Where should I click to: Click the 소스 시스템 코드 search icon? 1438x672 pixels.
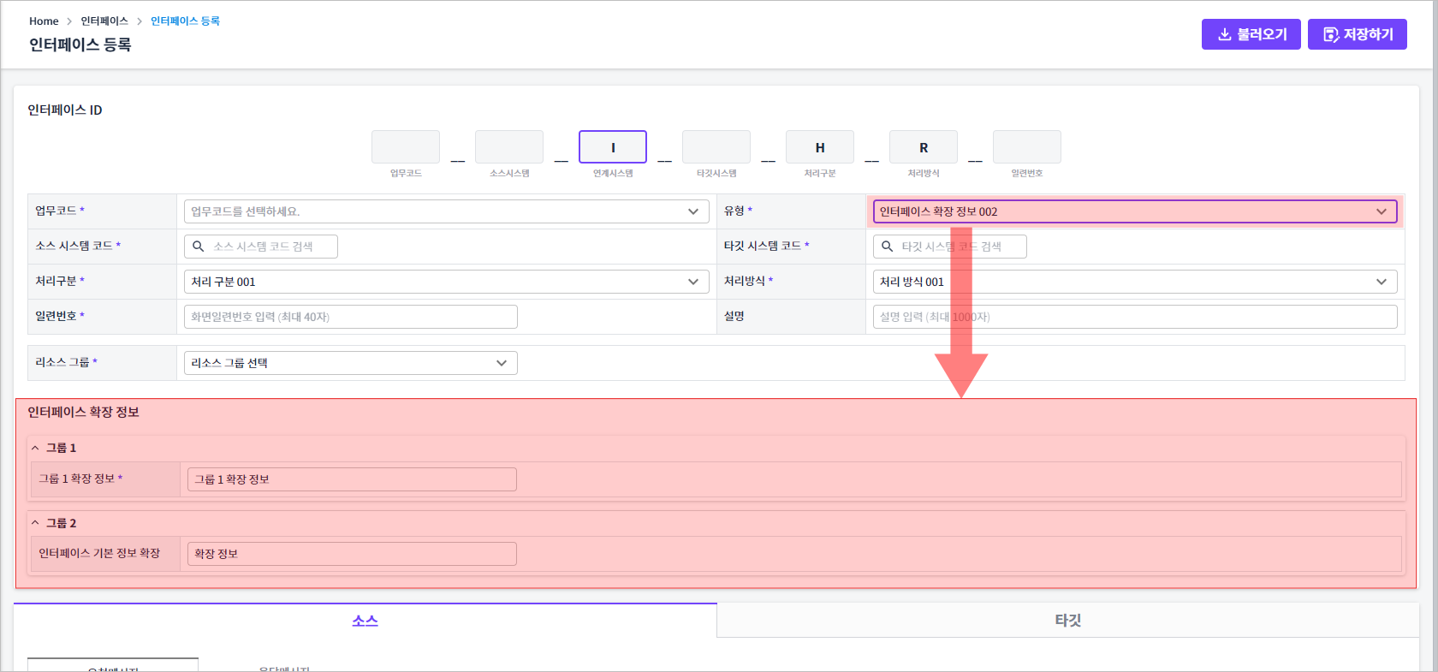click(x=198, y=247)
